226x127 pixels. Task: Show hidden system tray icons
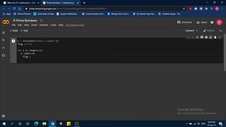pos(186,124)
